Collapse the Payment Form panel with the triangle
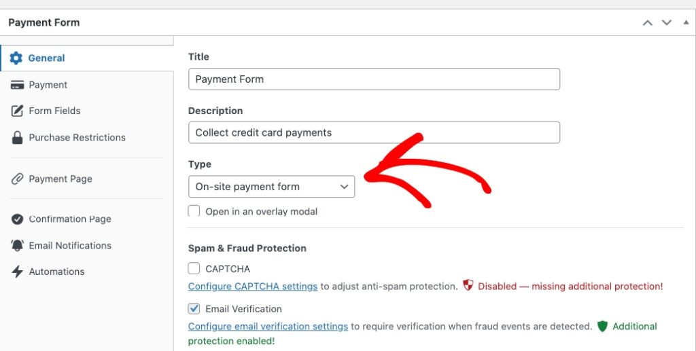Viewport: 696px width, 351px height. (685, 22)
